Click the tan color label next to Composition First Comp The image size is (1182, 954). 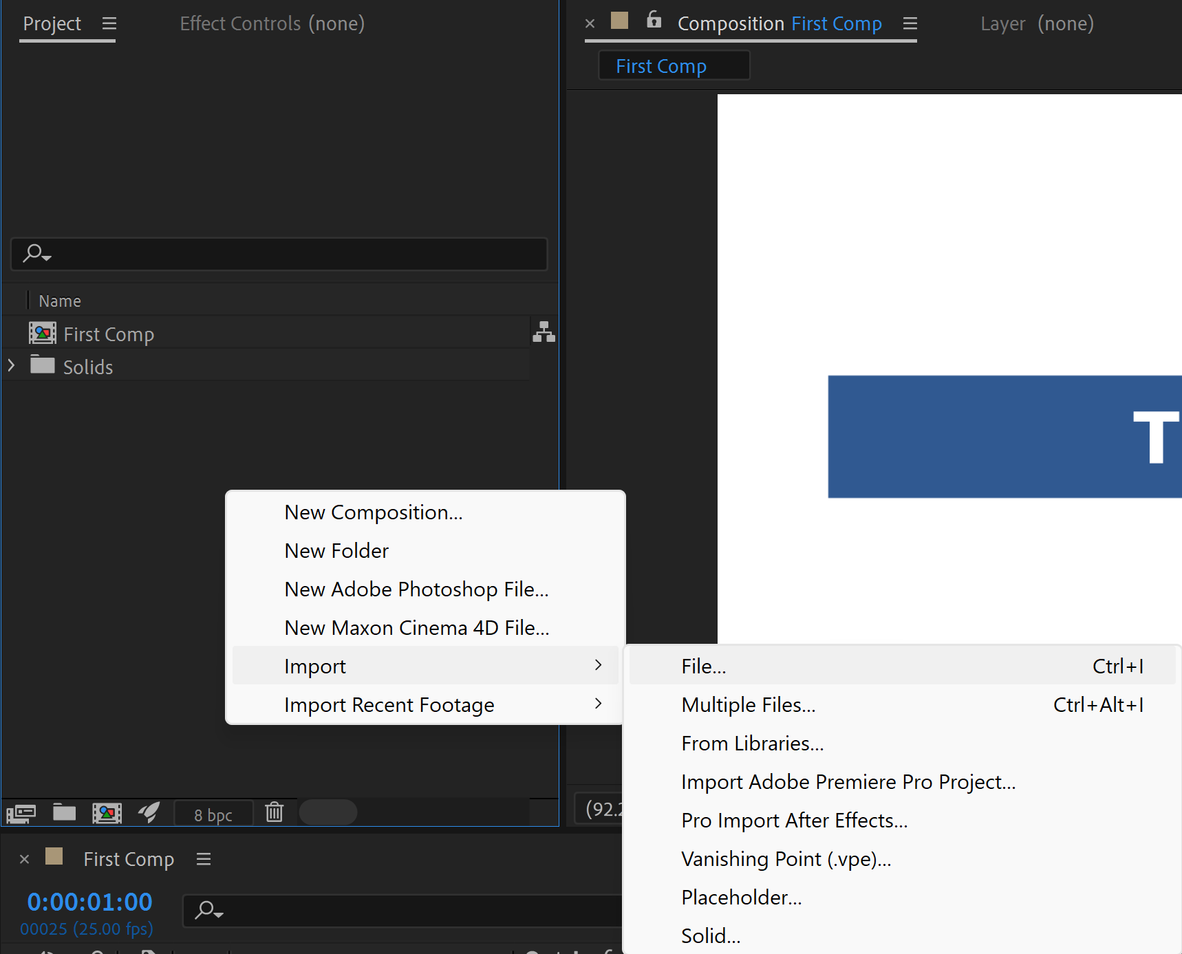point(619,21)
